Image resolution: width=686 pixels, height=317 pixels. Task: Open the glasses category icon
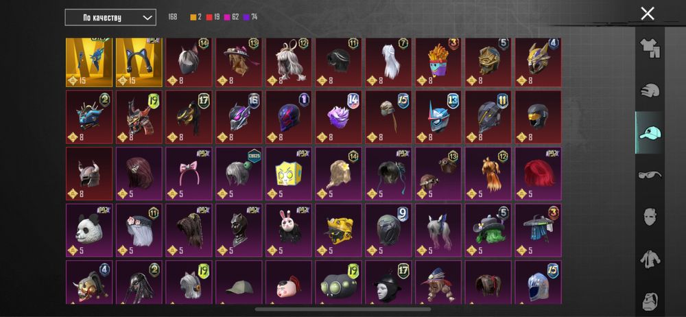[x=650, y=175]
